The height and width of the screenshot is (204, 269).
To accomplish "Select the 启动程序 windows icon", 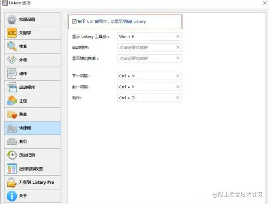I will [x=12, y=87].
